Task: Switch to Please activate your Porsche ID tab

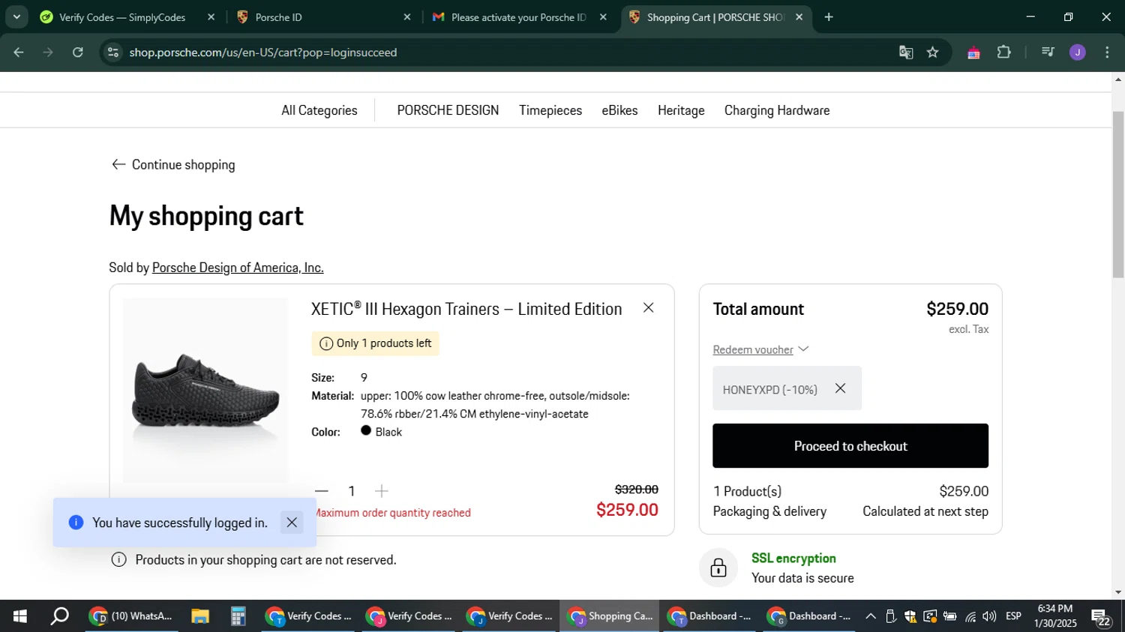Action: (x=520, y=17)
